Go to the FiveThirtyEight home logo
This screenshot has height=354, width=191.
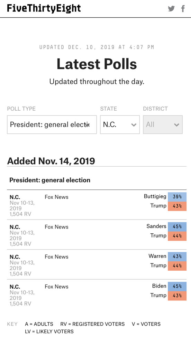click(44, 8)
